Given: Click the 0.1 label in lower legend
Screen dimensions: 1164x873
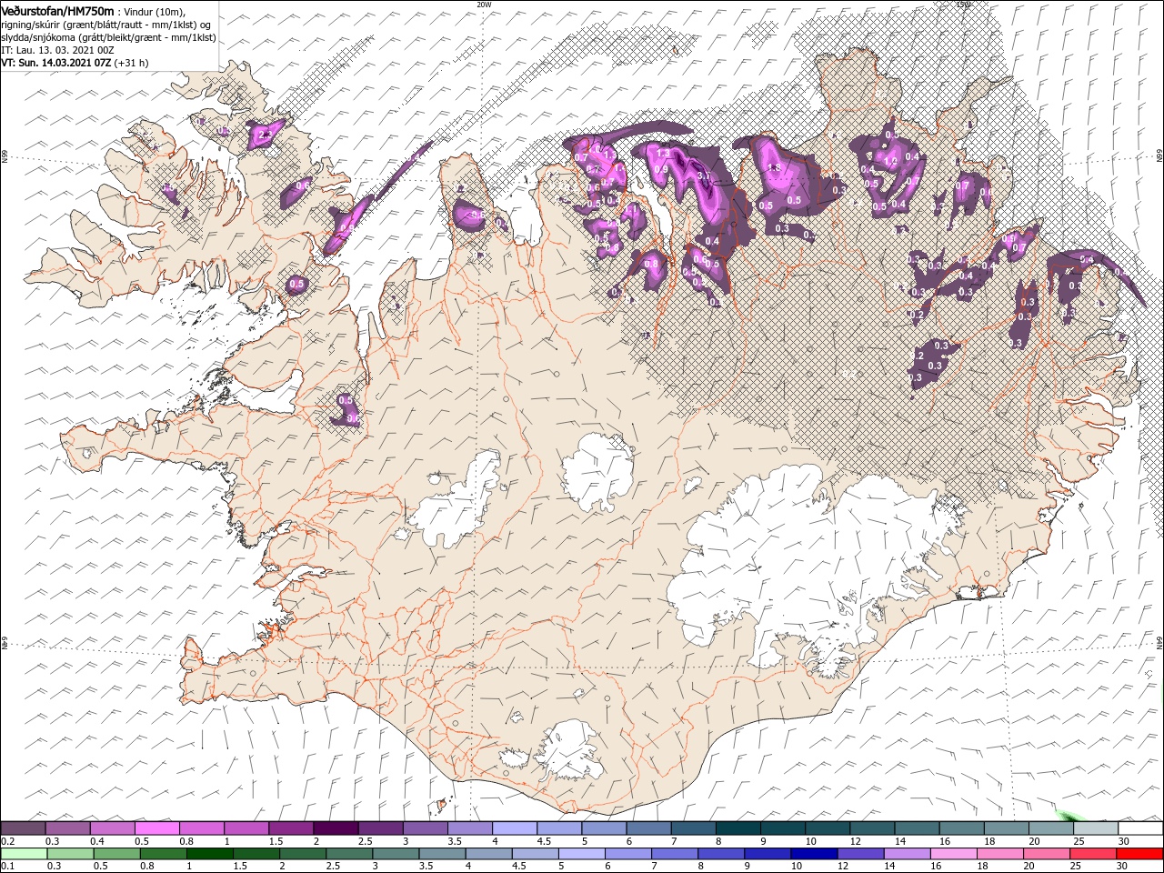Looking at the screenshot, I should coord(7,867).
